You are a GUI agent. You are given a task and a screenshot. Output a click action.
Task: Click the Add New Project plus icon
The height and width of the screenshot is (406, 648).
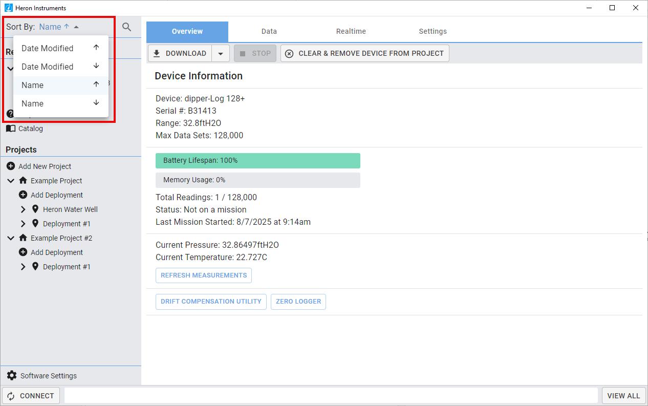(x=11, y=166)
